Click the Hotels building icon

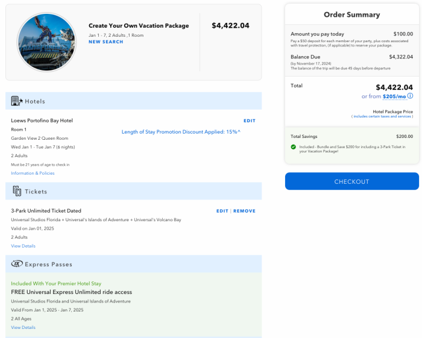tap(17, 101)
